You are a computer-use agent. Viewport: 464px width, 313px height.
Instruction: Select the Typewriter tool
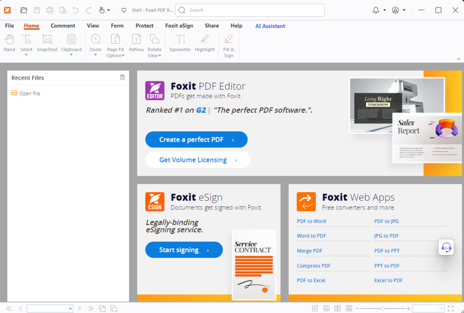point(180,43)
